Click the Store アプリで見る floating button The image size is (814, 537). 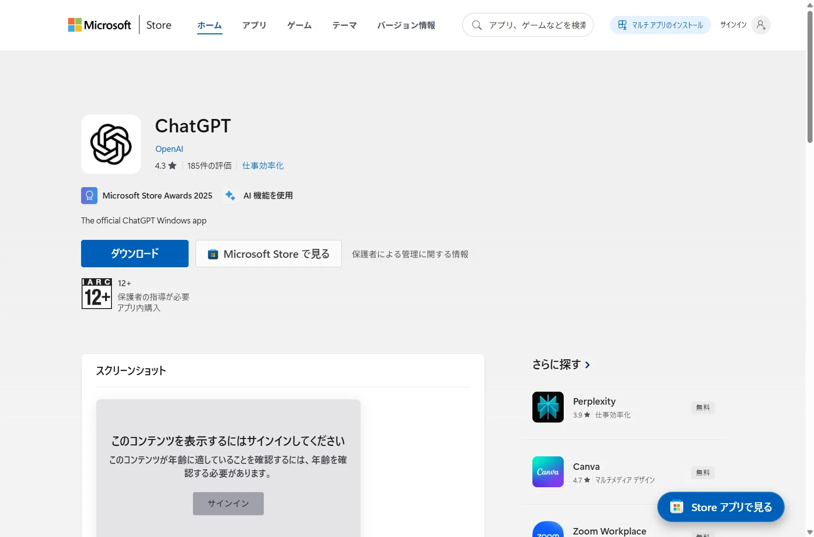tap(721, 507)
